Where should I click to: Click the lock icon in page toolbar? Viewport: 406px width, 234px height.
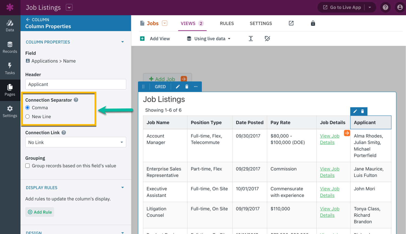(x=313, y=23)
